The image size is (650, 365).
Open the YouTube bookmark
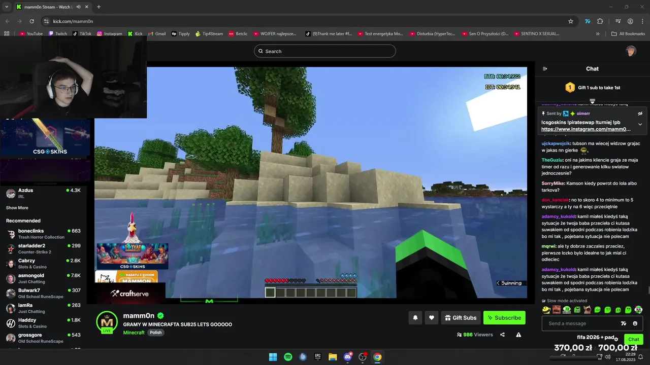click(31, 34)
